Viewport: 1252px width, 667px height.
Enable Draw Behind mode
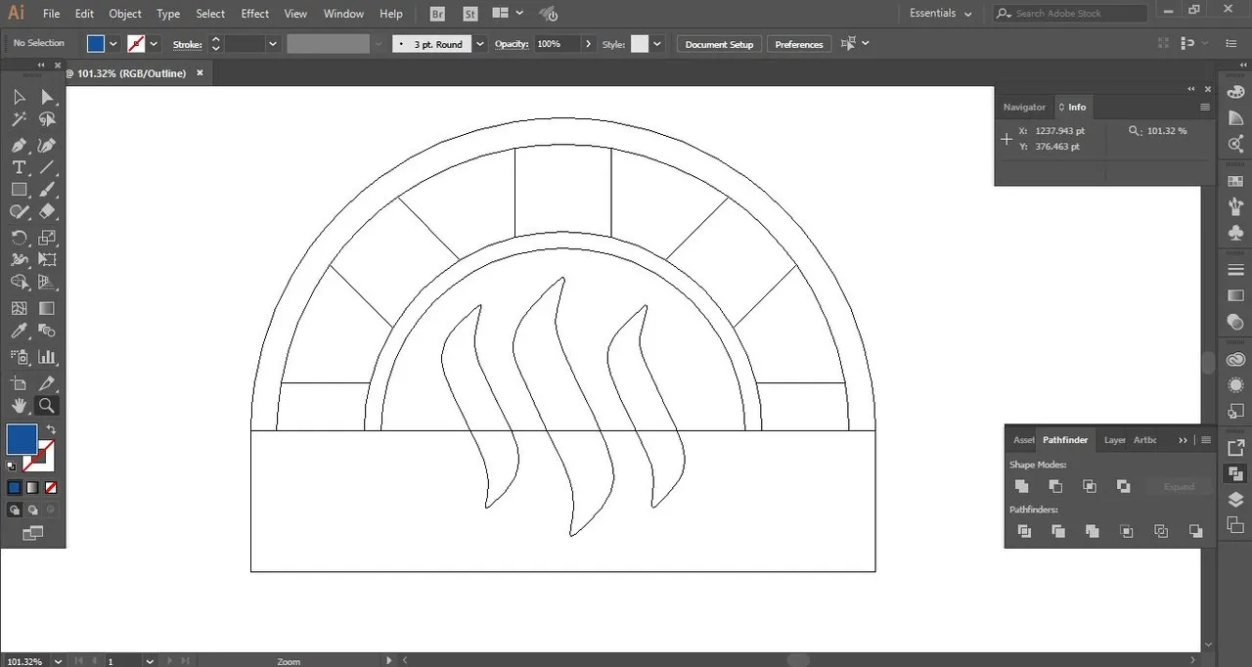pos(32,510)
